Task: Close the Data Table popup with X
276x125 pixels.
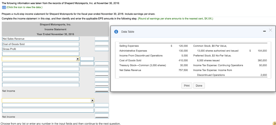Action: click(x=271, y=30)
